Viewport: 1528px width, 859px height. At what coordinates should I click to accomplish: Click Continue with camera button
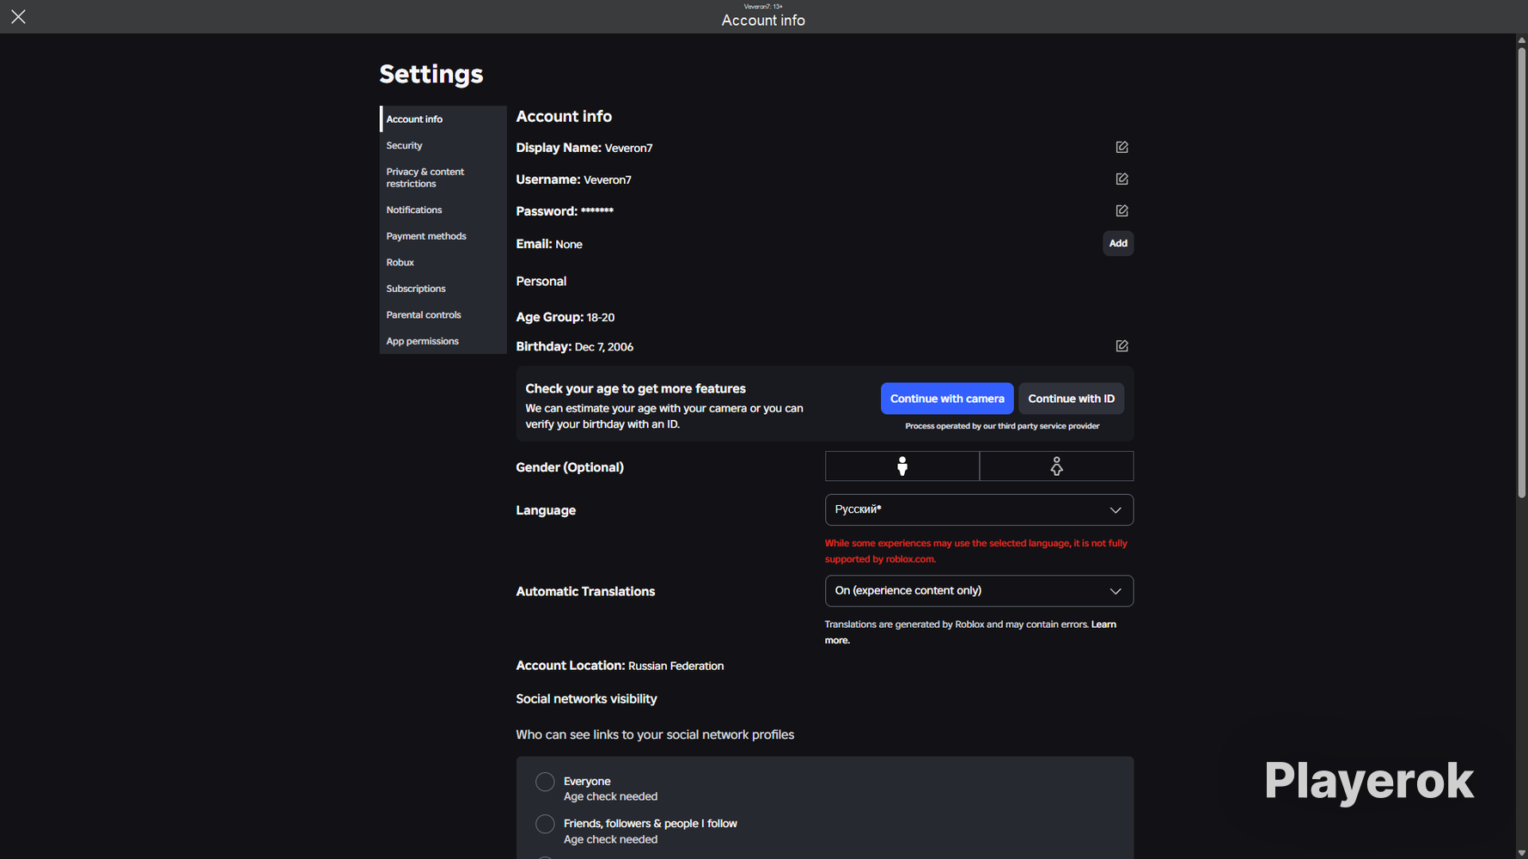[947, 399]
